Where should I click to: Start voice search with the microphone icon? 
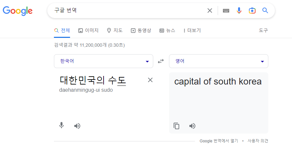[x=239, y=11]
